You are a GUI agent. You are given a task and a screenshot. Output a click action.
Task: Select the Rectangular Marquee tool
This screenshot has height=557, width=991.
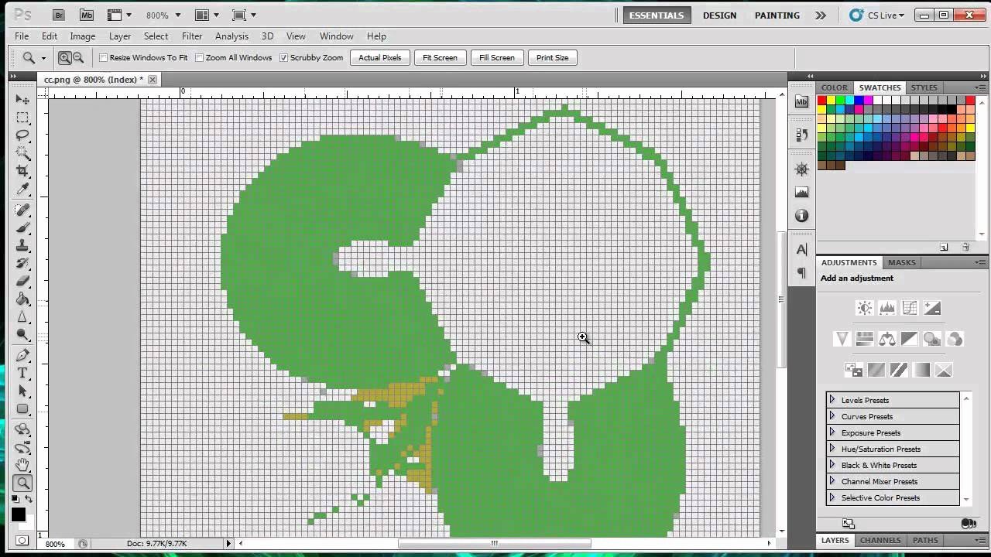[22, 118]
